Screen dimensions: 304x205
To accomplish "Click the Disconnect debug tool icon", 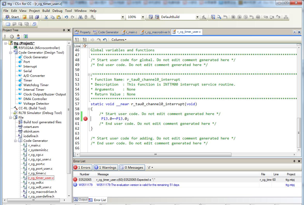I will [286, 17].
